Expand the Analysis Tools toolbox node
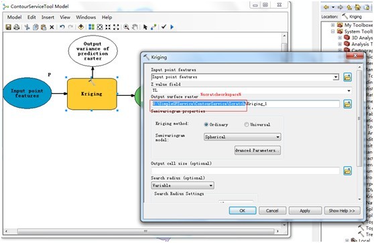The image size is (374, 243). (x=340, y=44)
